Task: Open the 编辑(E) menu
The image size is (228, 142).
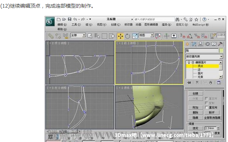Action: [62, 25]
